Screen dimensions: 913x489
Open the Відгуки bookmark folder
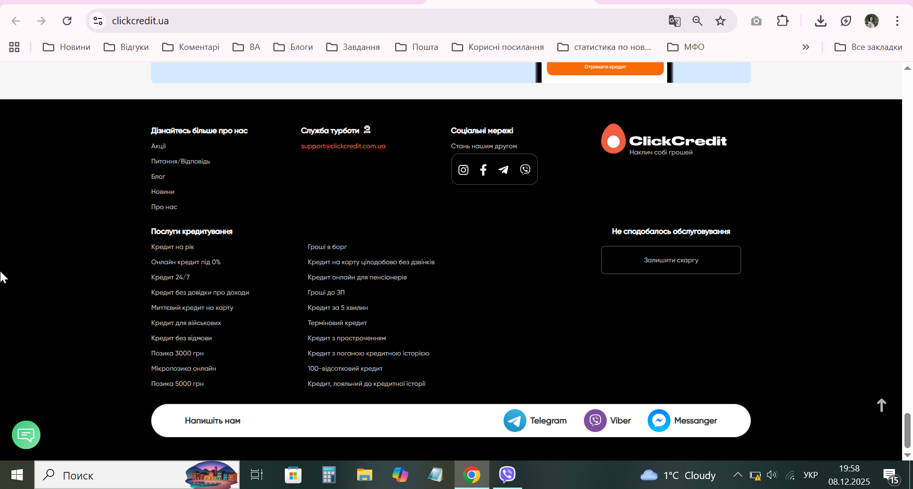(126, 47)
